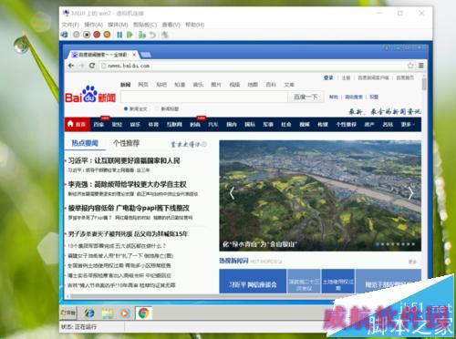Close the Baidu news browser tab
Viewport: 456px width, 339px height.
point(134,55)
